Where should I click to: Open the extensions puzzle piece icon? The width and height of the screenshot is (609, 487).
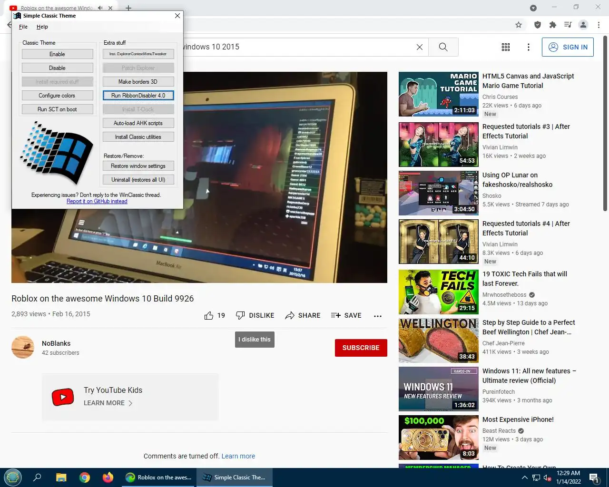pyautogui.click(x=552, y=25)
